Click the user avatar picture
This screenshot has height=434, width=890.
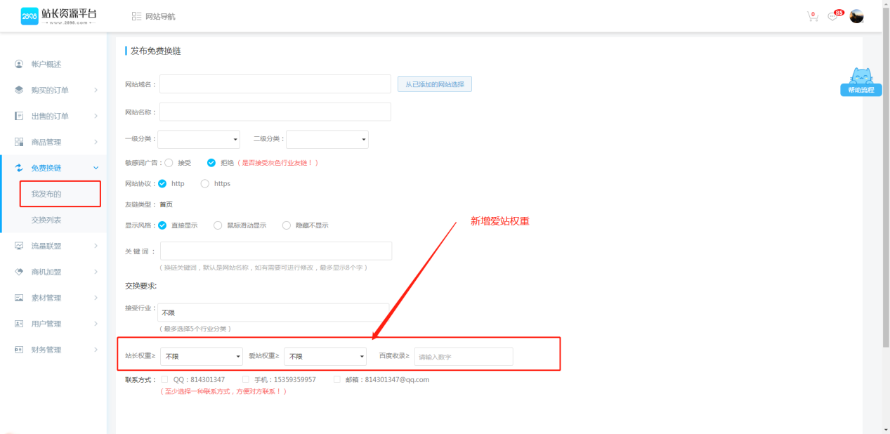coord(856,16)
